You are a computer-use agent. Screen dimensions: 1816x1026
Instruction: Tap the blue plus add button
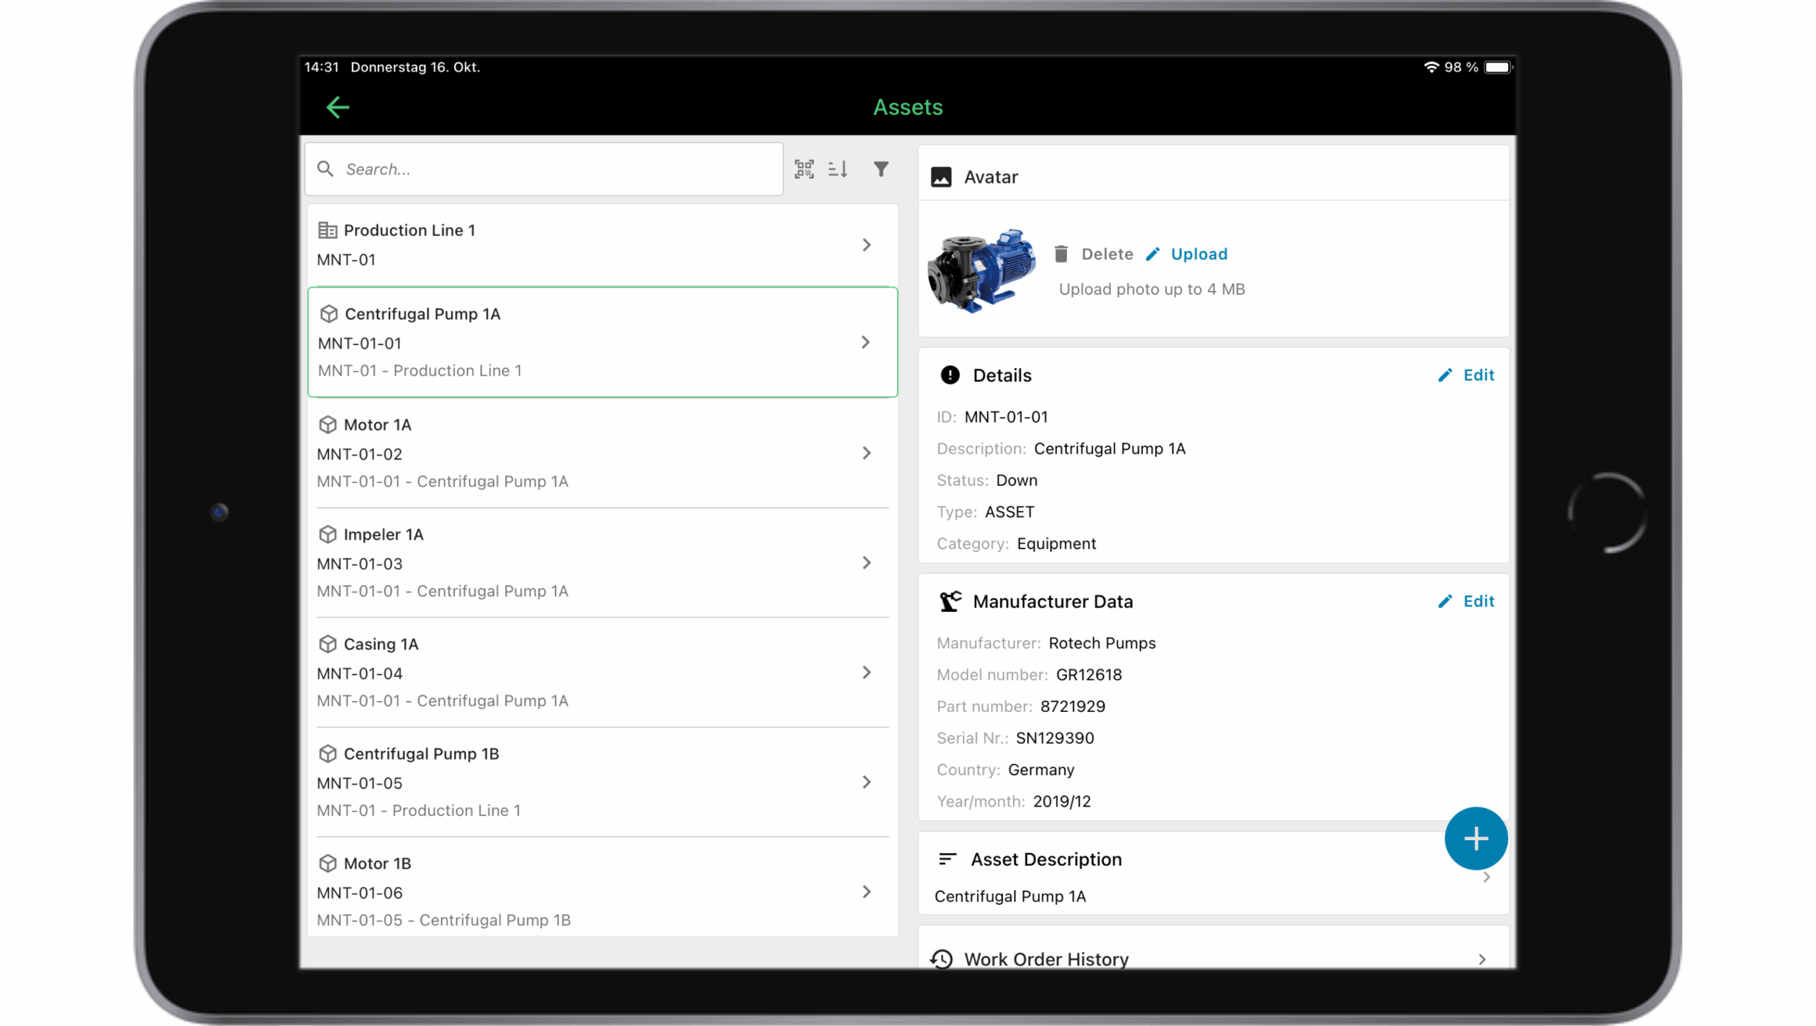[1475, 838]
